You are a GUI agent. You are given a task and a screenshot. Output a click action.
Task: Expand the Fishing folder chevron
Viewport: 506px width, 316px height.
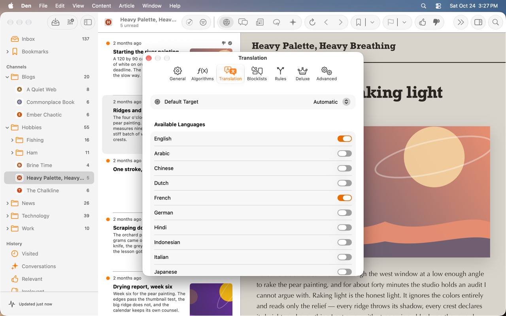[12, 140]
